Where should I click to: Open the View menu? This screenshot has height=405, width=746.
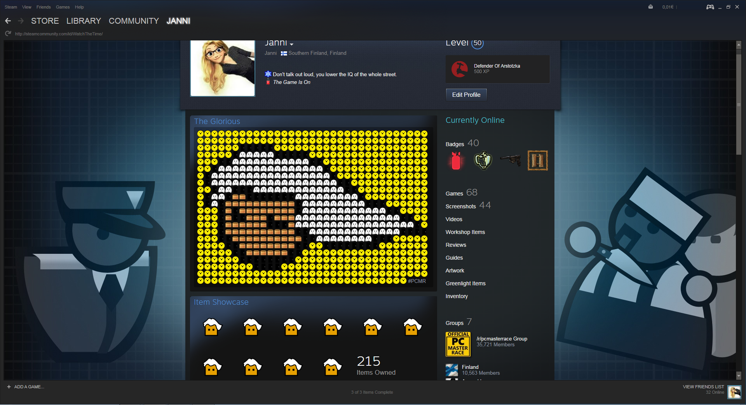tap(27, 7)
